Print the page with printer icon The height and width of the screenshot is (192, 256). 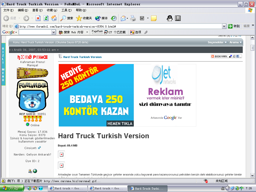pyautogui.click(x=133, y=18)
